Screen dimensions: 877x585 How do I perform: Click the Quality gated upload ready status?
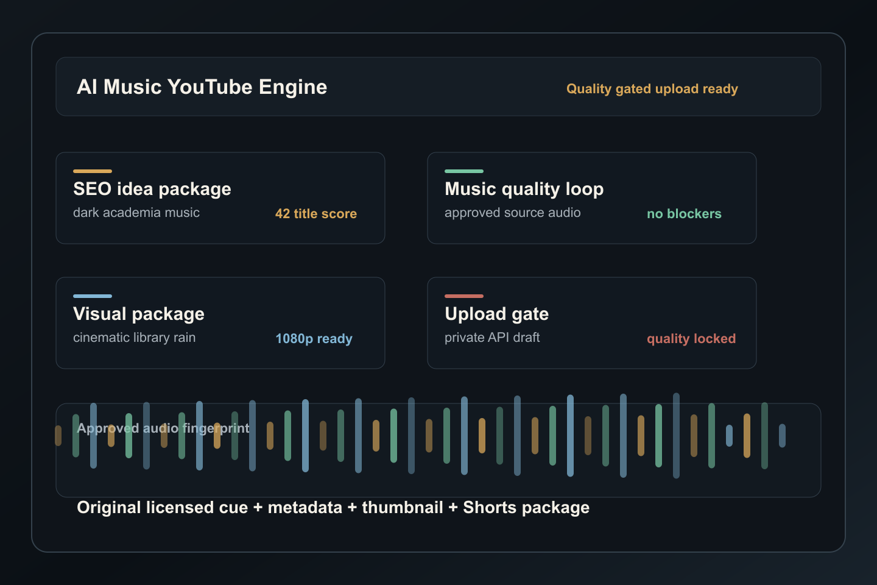pos(652,89)
